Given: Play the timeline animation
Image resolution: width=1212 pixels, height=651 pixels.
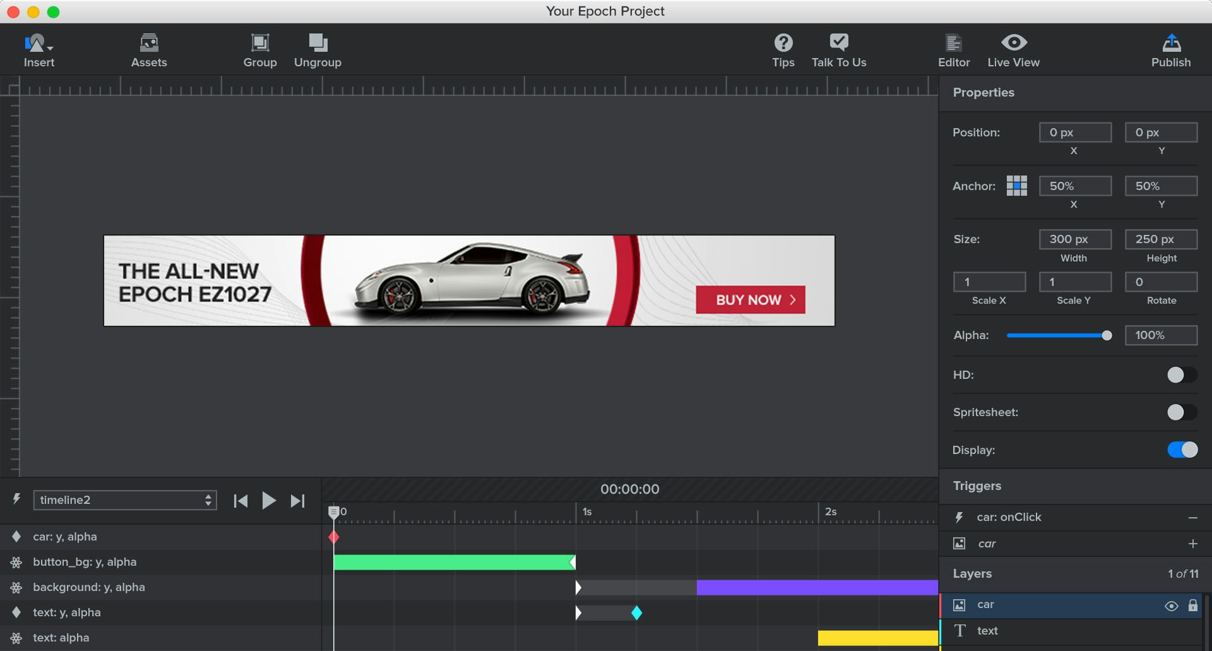Looking at the screenshot, I should pyautogui.click(x=269, y=501).
